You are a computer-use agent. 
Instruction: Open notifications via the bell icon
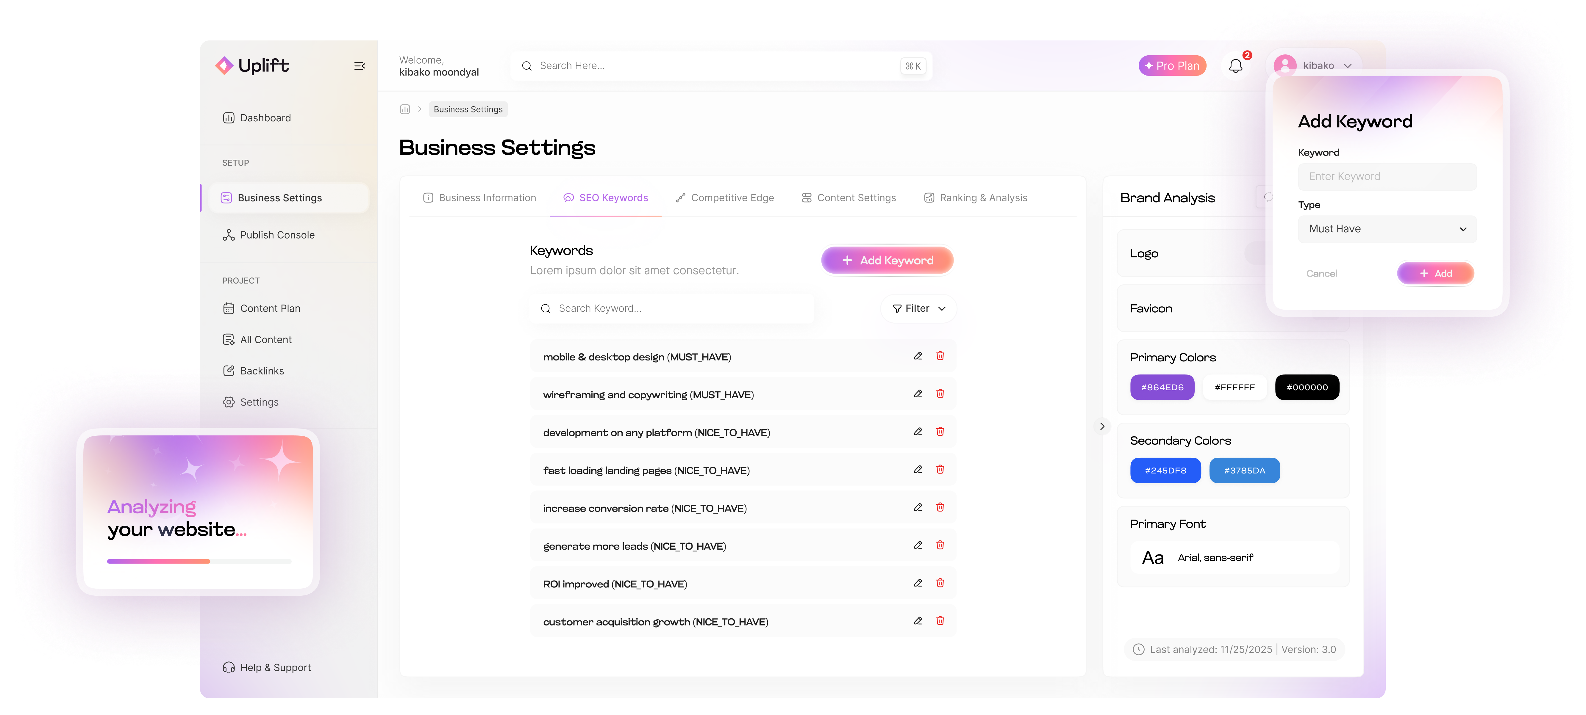(1236, 65)
